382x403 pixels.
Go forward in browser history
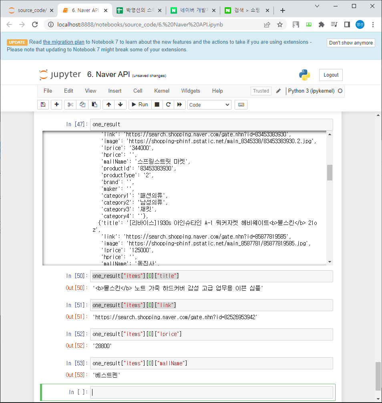pos(22,25)
